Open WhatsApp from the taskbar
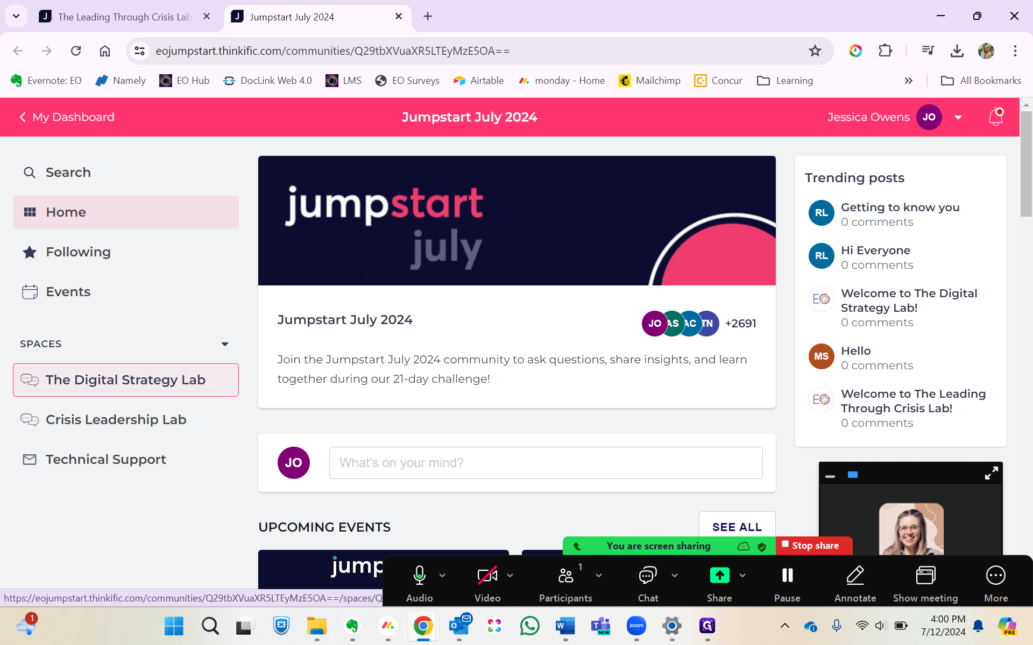Viewport: 1033px width, 645px height. tap(529, 626)
